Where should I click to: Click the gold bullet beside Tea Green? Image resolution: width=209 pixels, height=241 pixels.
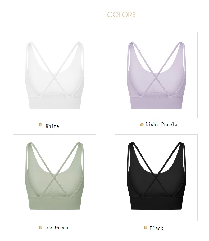tap(40, 227)
